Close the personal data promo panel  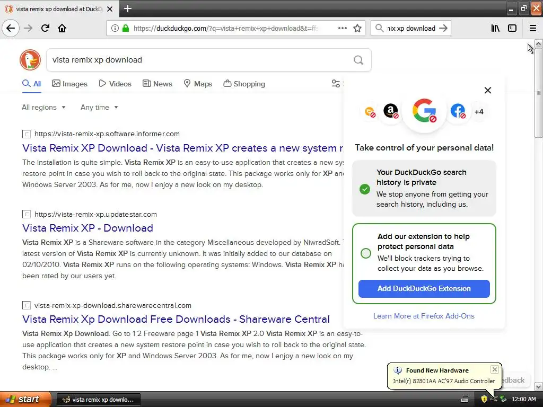coord(488,90)
